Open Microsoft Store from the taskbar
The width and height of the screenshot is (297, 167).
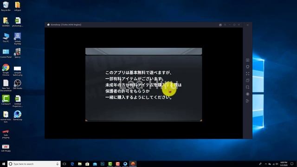(87, 164)
